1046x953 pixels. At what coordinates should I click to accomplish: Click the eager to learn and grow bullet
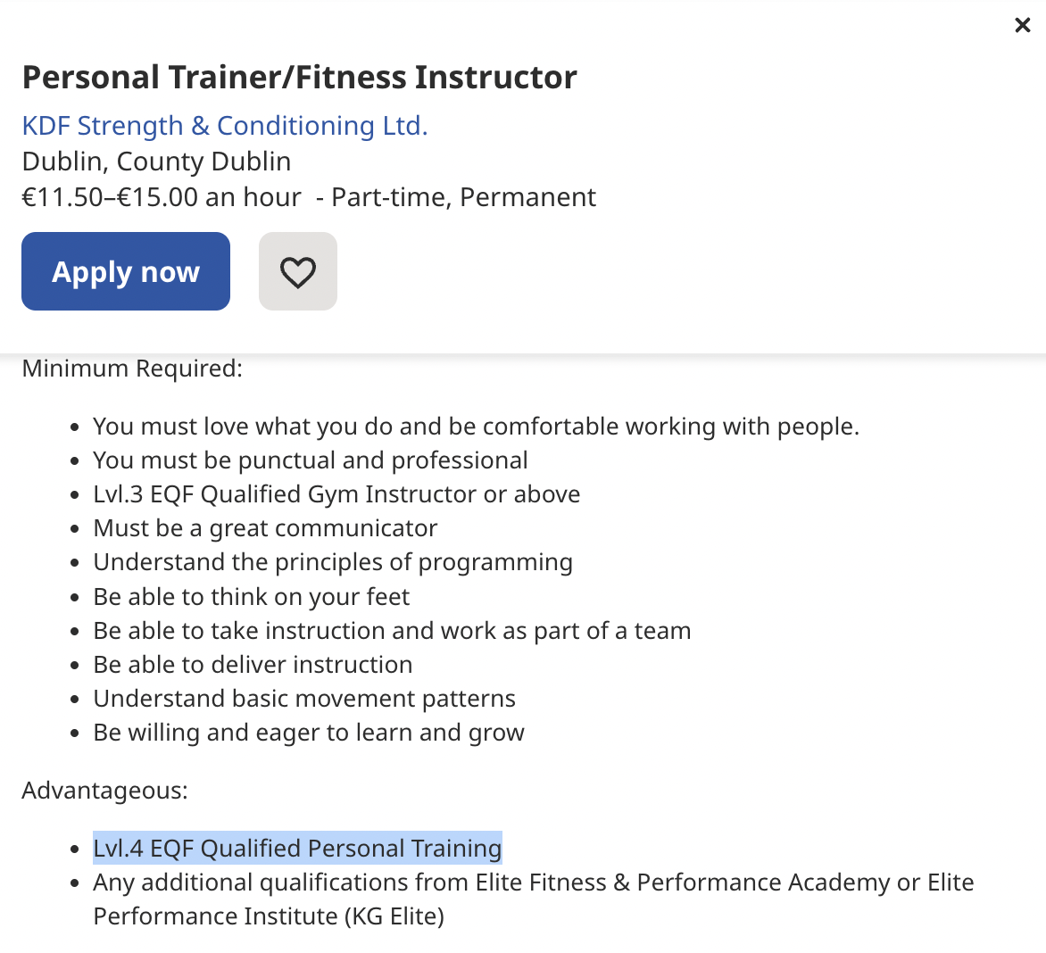(x=308, y=732)
